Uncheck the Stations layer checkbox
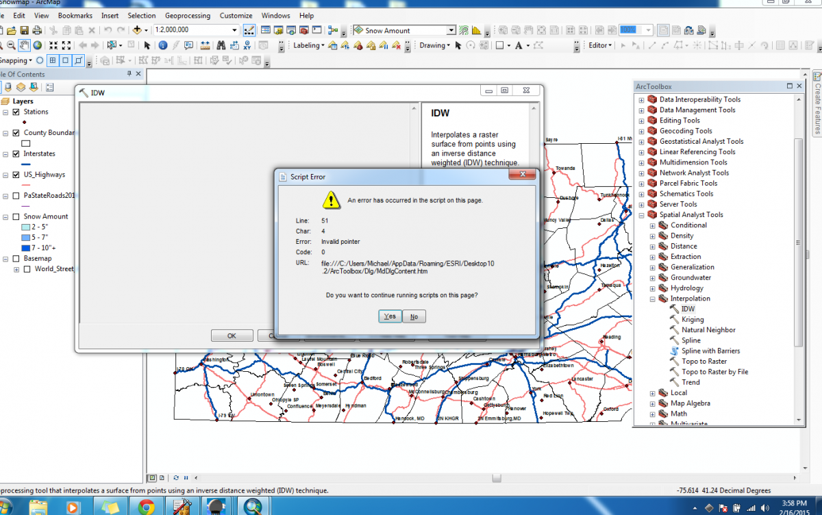 pyautogui.click(x=16, y=112)
